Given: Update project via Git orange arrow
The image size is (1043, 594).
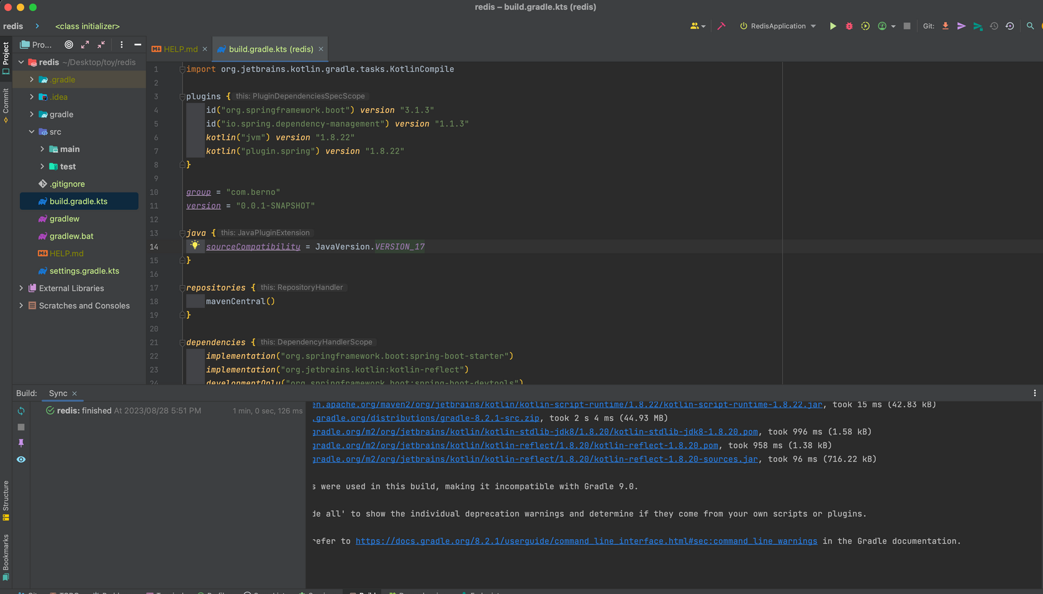Looking at the screenshot, I should [945, 26].
